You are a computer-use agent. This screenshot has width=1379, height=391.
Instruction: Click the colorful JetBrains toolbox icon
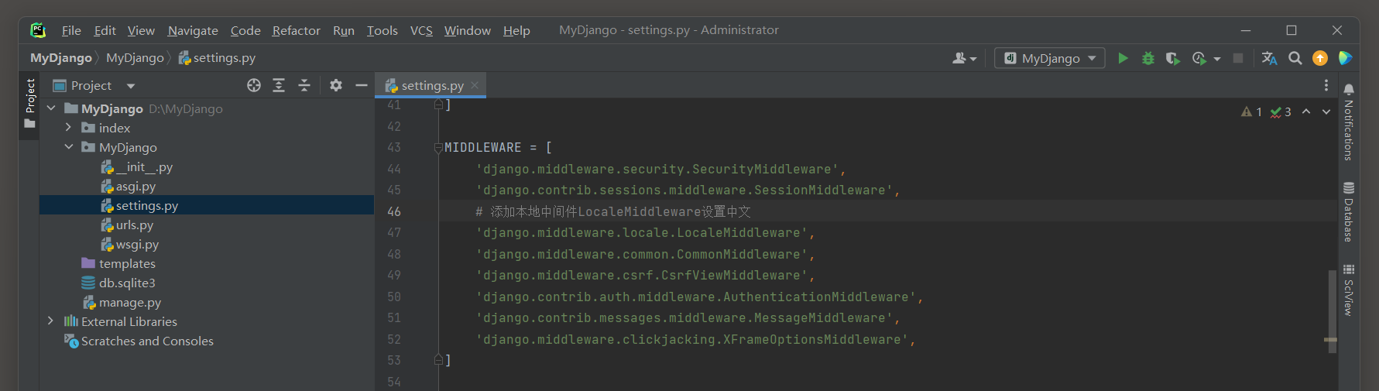pyautogui.click(x=1346, y=58)
